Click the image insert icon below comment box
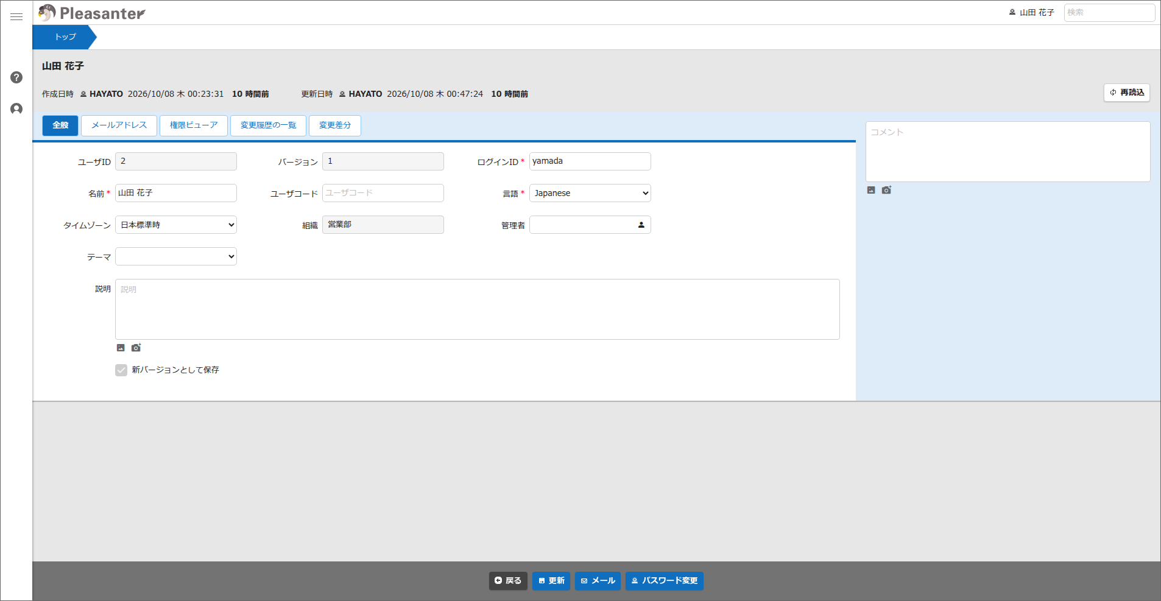 871,190
